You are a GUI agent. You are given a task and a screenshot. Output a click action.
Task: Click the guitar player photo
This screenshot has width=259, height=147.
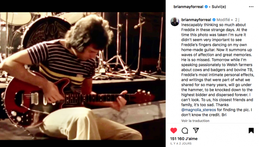click(x=83, y=76)
